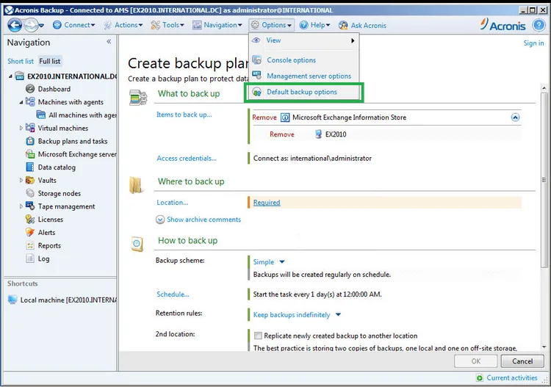551x387 pixels.
Task: Select Console options from menu
Action: click(x=292, y=60)
